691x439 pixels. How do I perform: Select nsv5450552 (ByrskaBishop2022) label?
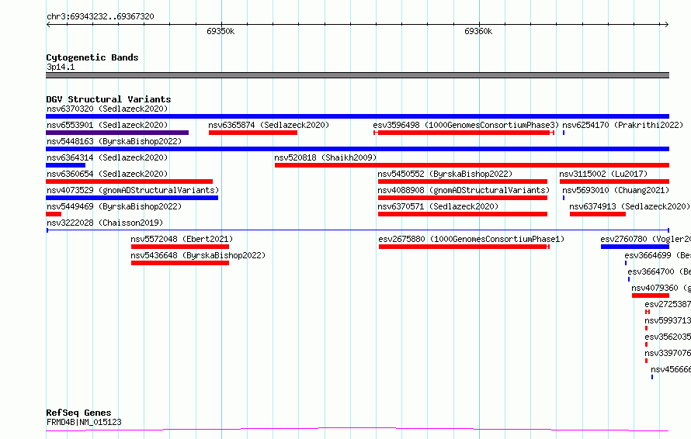point(445,174)
